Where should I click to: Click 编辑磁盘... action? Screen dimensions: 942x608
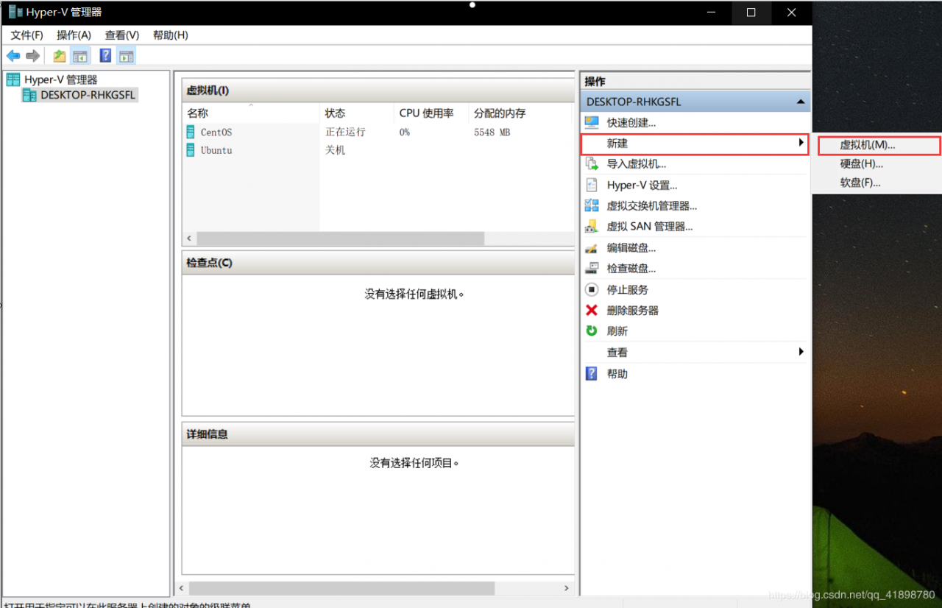pos(631,248)
